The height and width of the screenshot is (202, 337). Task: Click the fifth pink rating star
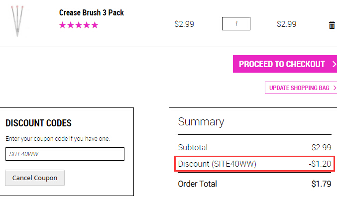pyautogui.click(x=95, y=25)
